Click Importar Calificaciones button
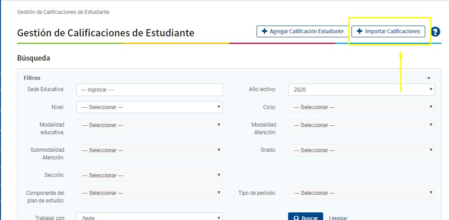The image size is (449, 220). 388,31
